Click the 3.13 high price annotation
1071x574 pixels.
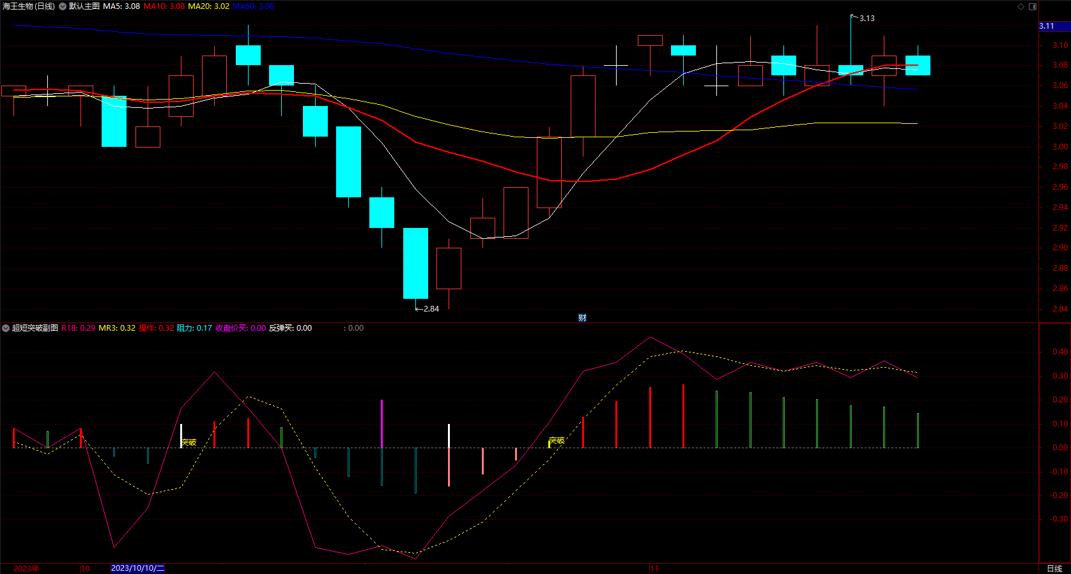point(867,19)
